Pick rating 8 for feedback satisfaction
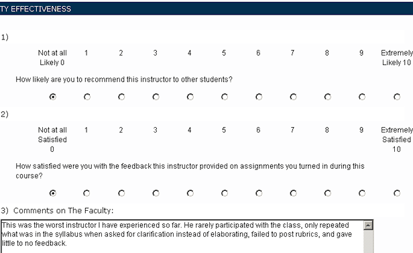Viewport: 413px width, 253px height. coord(328,193)
